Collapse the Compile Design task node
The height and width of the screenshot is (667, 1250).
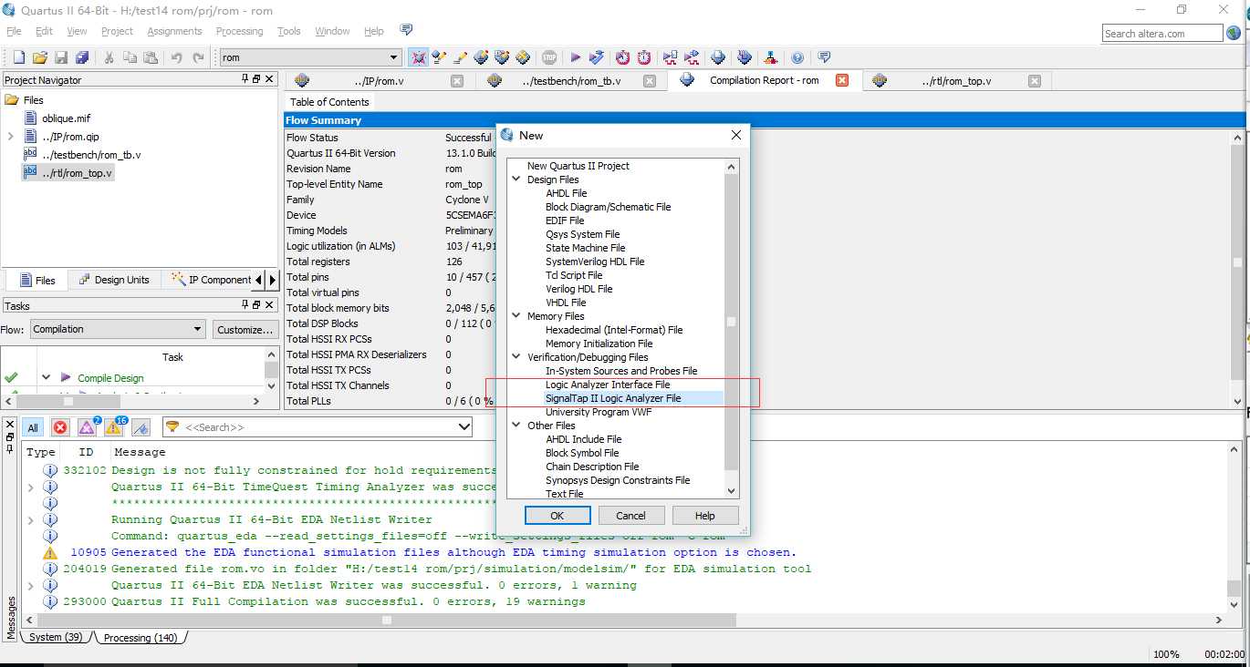pos(46,377)
